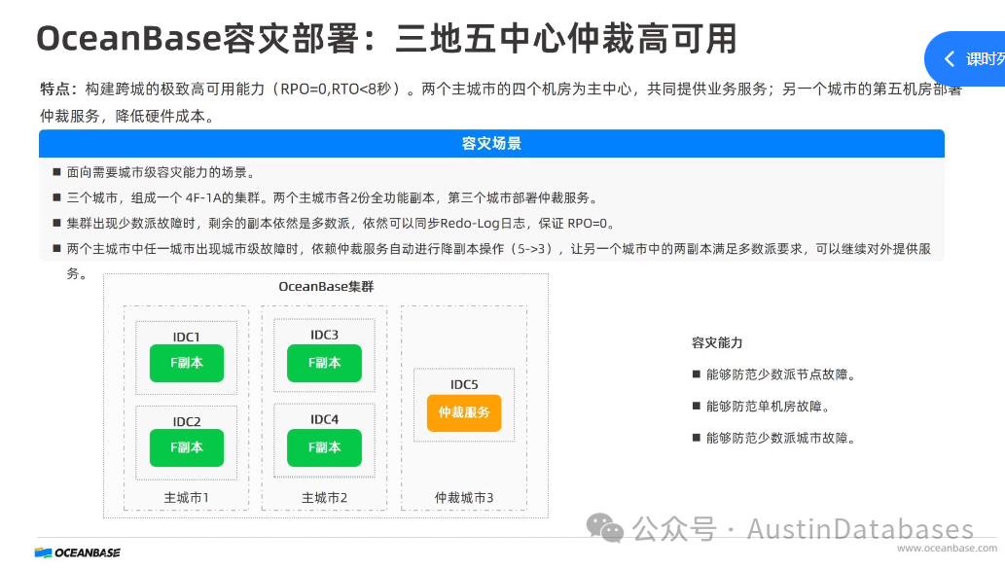Click the 容灾能力 heading

tap(717, 342)
